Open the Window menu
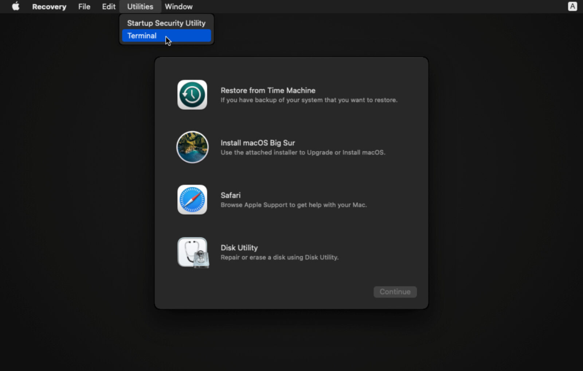Screen dimensions: 583x371 click(x=179, y=6)
